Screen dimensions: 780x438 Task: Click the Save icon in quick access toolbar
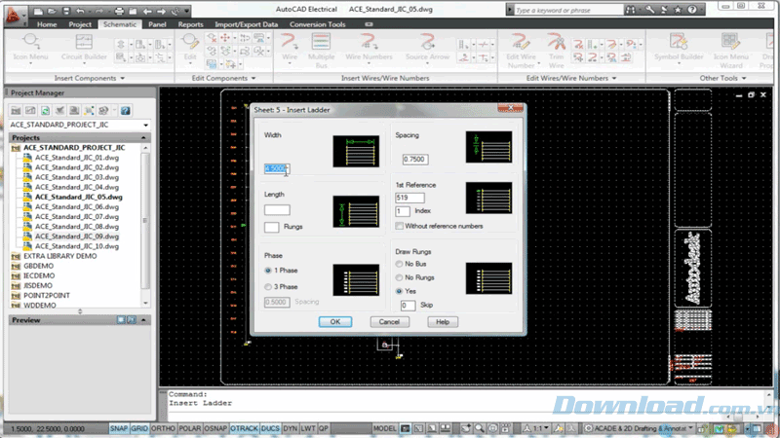(66, 11)
